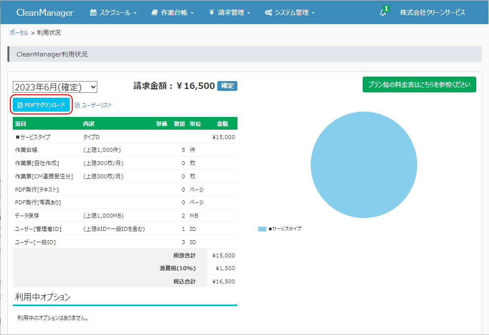Screen dimensions: 489x335
Task: Expand the caret next to スケジュール
Action: point(135,13)
